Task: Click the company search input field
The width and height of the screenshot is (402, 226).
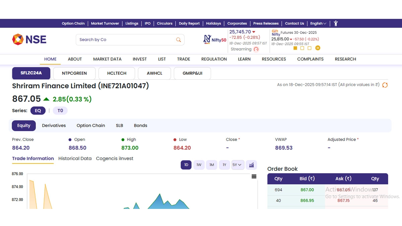Action: tap(126, 40)
